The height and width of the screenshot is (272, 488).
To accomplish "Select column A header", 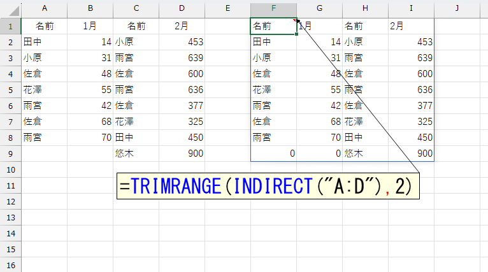I will tap(44, 8).
